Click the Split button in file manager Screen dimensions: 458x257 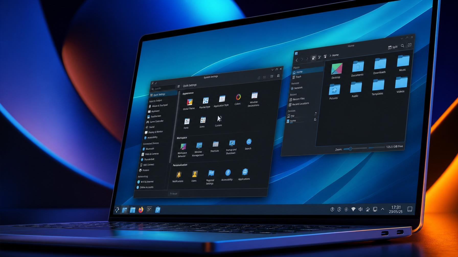click(x=393, y=47)
